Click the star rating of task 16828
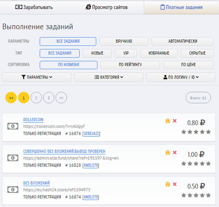The height and width of the screenshot is (207, 219). click(196, 163)
